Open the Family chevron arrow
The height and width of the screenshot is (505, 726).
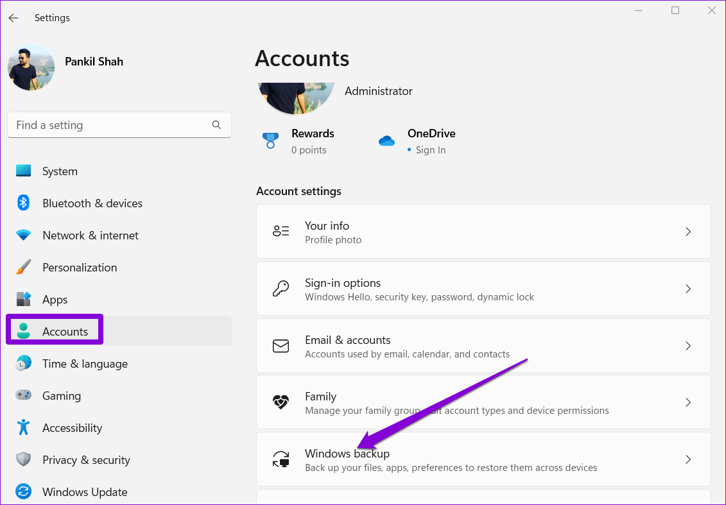click(687, 403)
